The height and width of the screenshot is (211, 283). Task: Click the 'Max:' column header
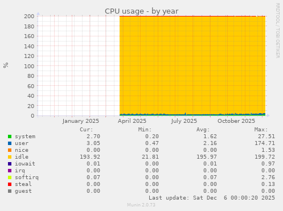click(x=261, y=130)
